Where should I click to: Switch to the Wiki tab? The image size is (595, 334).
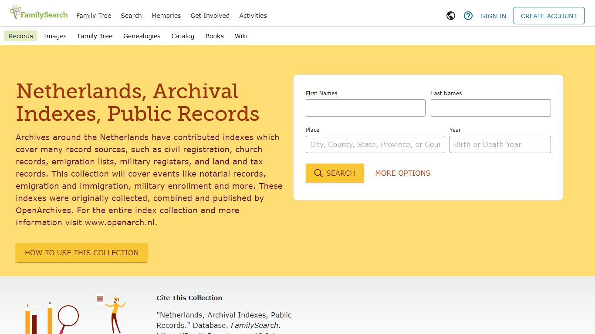coord(241,36)
